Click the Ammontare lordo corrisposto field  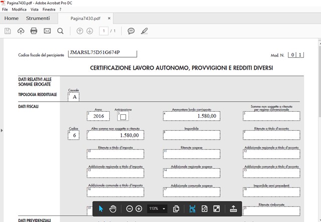(x=192, y=116)
